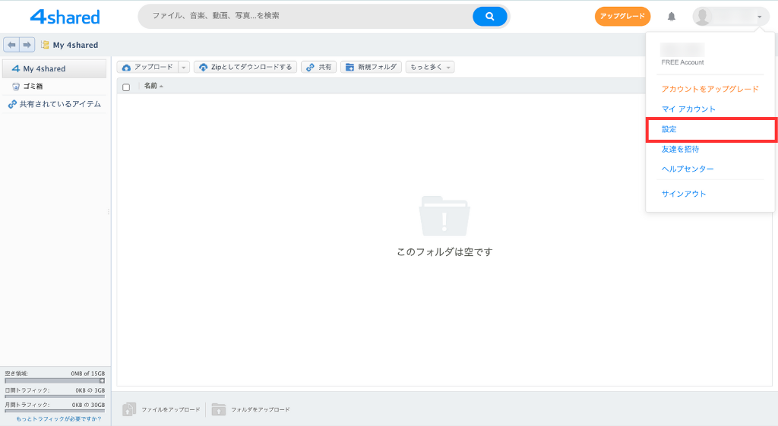Click the orange アップグレード button
778x426 pixels.
point(622,16)
